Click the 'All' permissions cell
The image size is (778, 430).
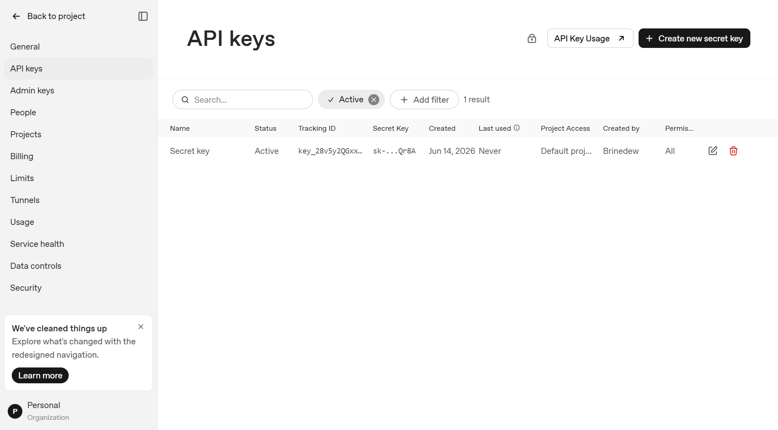pyautogui.click(x=670, y=151)
